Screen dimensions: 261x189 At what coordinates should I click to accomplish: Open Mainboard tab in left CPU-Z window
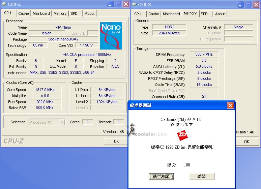(41, 13)
